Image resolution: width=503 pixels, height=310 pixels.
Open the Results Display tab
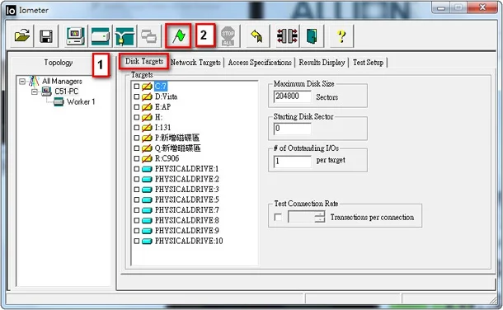[x=322, y=63]
